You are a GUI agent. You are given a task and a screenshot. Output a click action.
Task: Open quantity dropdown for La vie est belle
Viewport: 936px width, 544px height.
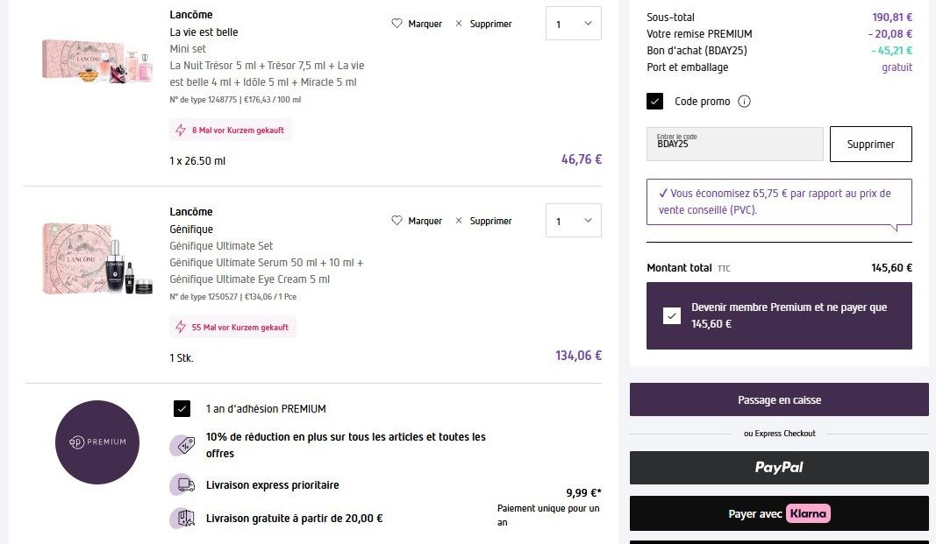coord(574,24)
